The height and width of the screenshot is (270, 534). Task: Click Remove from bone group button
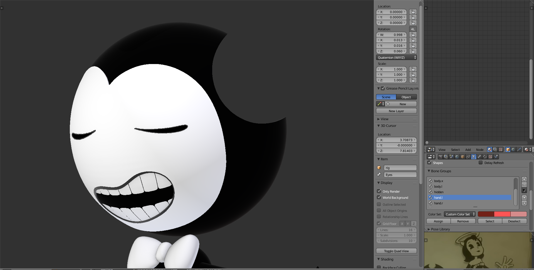coord(463,221)
